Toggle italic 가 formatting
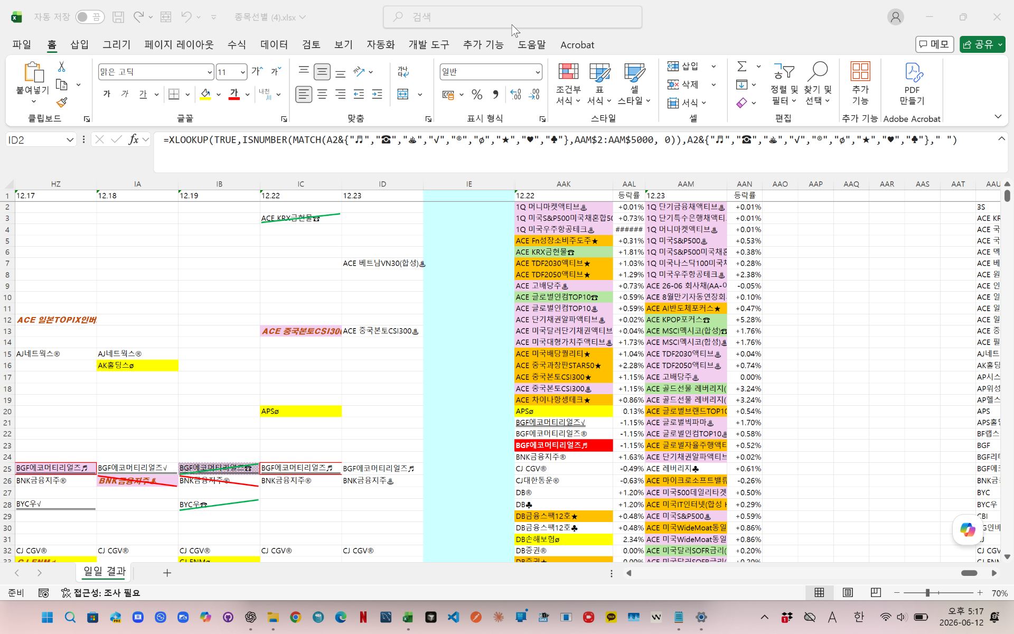This screenshot has width=1014, height=634. point(125,95)
